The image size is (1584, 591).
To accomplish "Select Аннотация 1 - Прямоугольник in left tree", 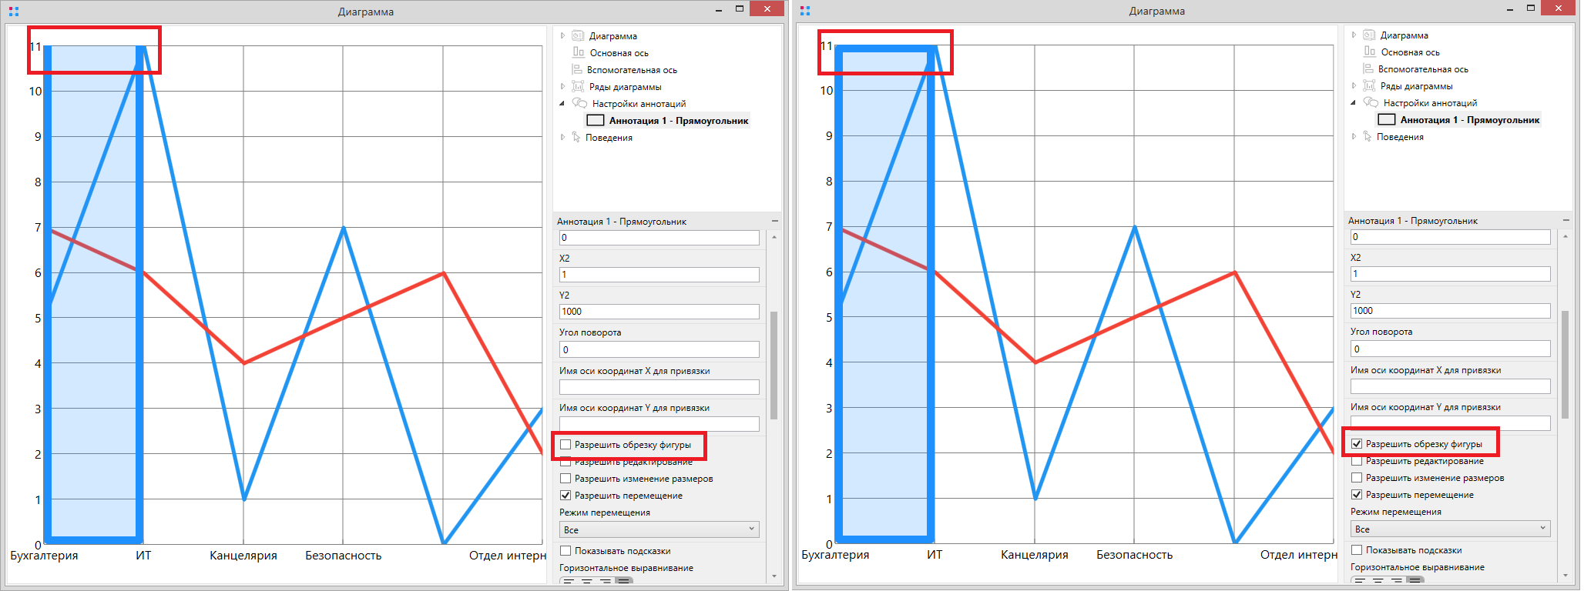I will (x=678, y=121).
